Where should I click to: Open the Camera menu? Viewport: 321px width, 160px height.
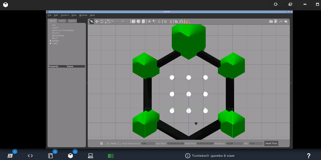(x=65, y=15)
